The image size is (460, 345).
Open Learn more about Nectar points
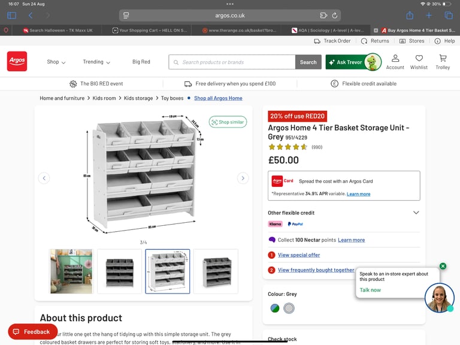click(351, 240)
